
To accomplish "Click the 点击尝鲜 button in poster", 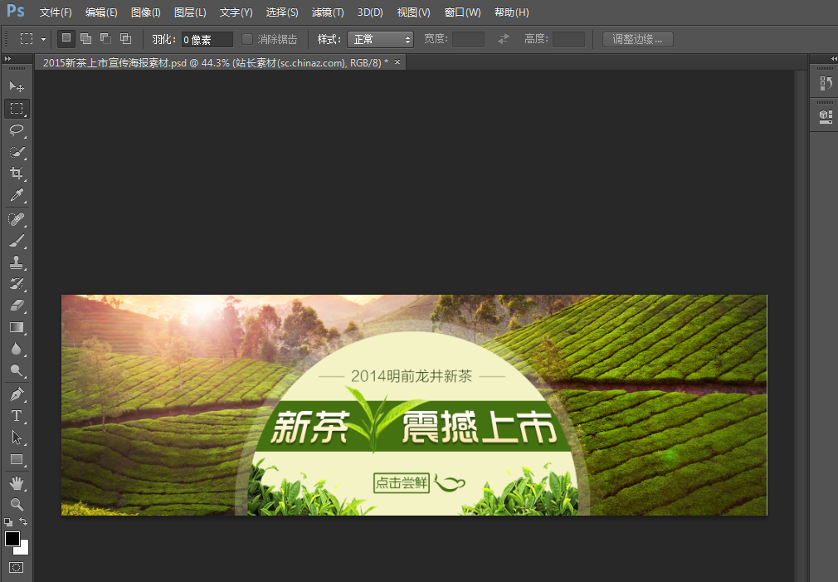I will pyautogui.click(x=402, y=483).
